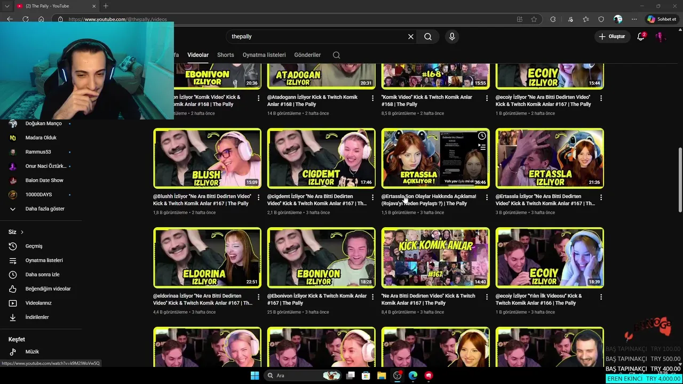Image resolution: width=683 pixels, height=384 pixels.
Task: Open options menu for cigdemt İzliyor video
Action: [372, 197]
